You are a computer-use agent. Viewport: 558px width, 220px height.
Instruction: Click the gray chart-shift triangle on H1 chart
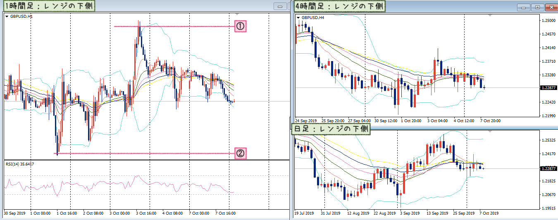click(x=237, y=15)
